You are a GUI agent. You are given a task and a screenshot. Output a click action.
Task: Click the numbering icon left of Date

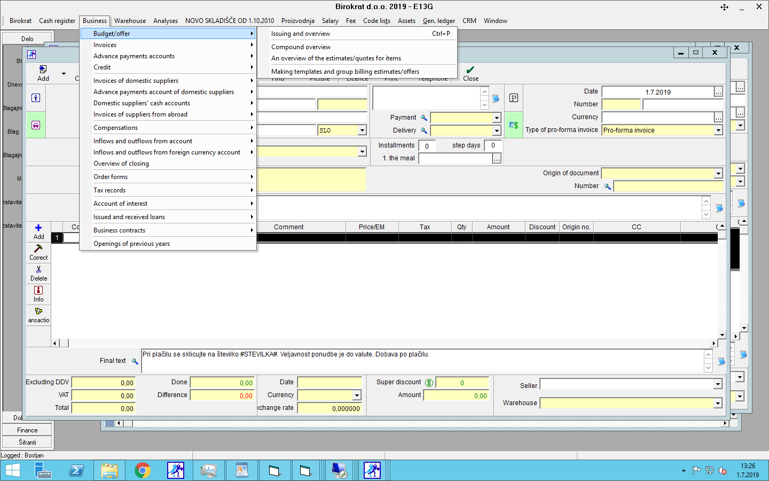tap(514, 98)
